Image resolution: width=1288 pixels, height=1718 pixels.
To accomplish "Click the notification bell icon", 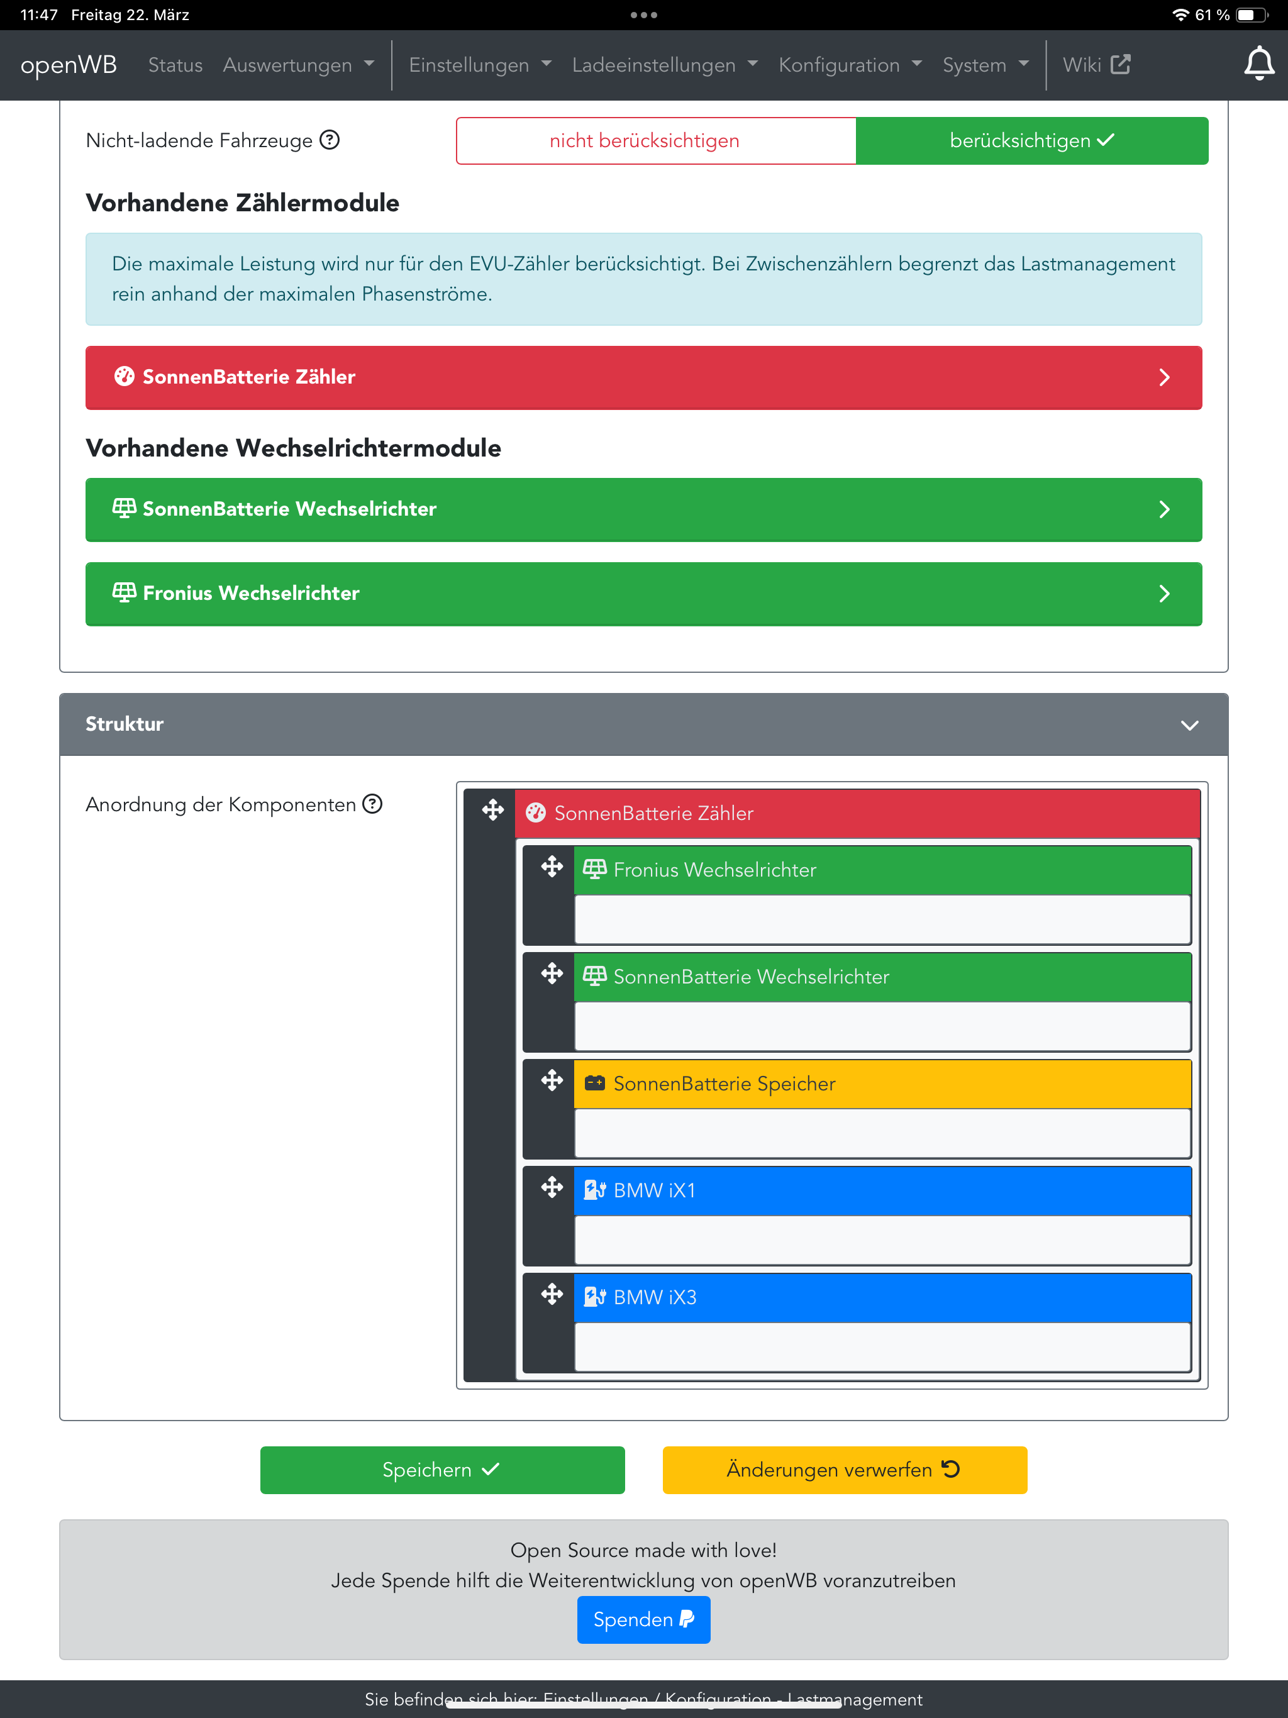I will click(1258, 64).
